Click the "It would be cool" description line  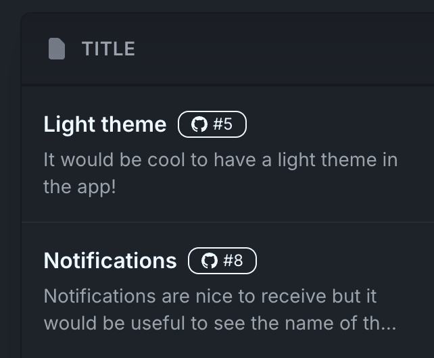pyautogui.click(x=220, y=160)
